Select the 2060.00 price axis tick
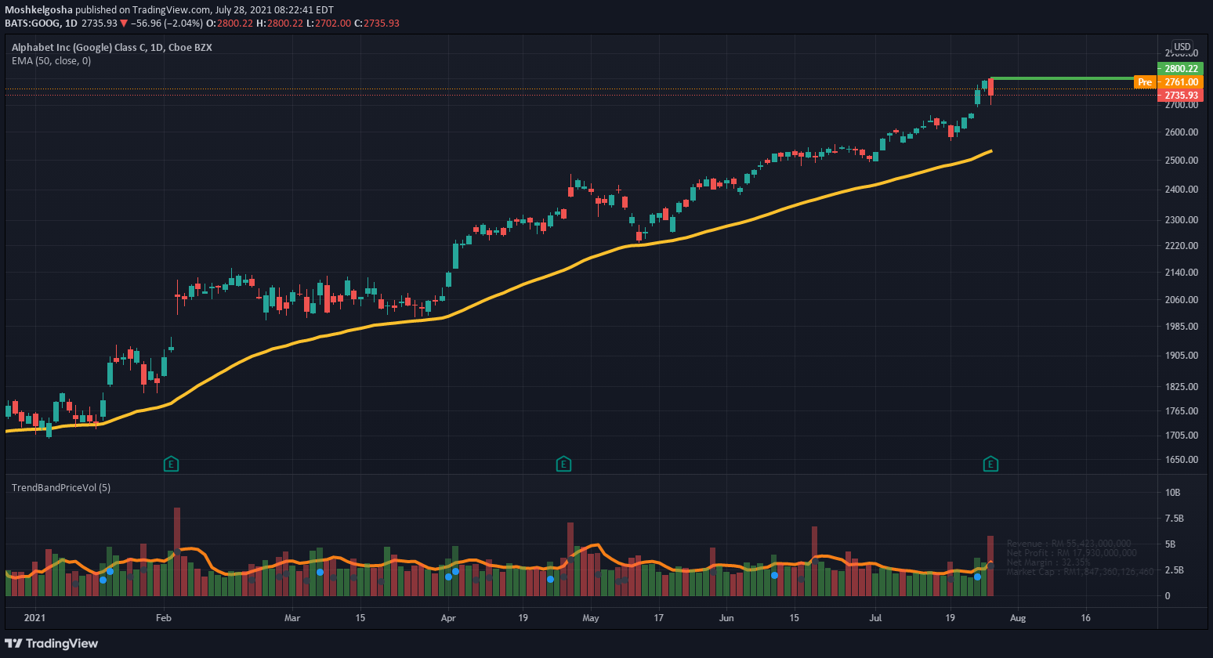The image size is (1213, 658). 1181,300
